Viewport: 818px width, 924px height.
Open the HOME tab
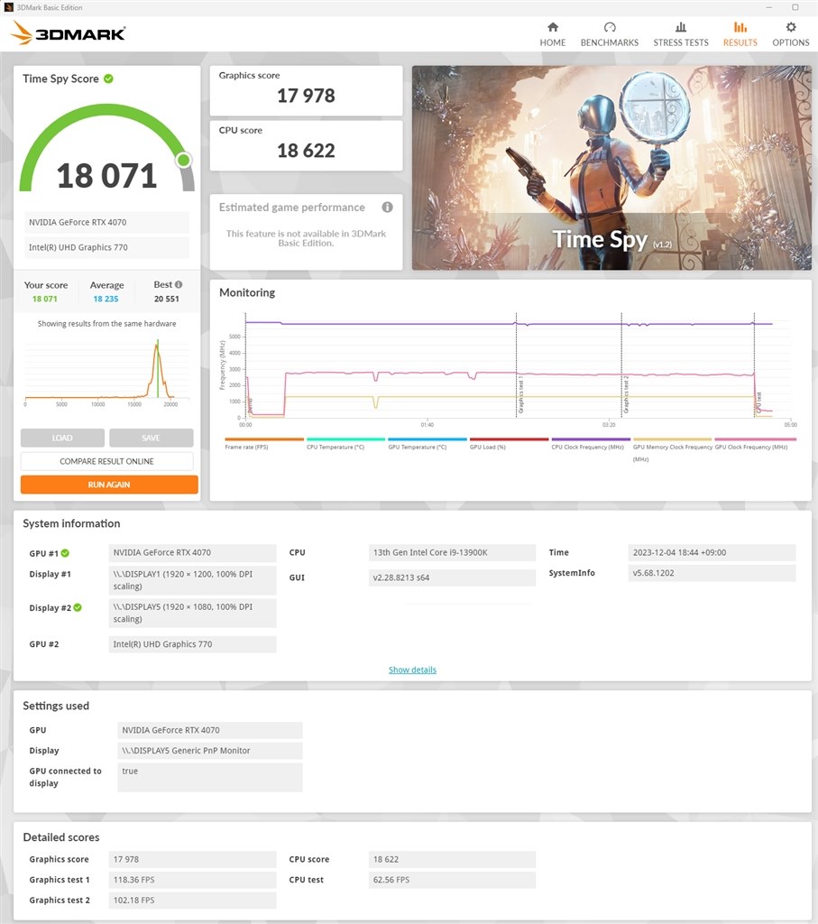(x=553, y=34)
